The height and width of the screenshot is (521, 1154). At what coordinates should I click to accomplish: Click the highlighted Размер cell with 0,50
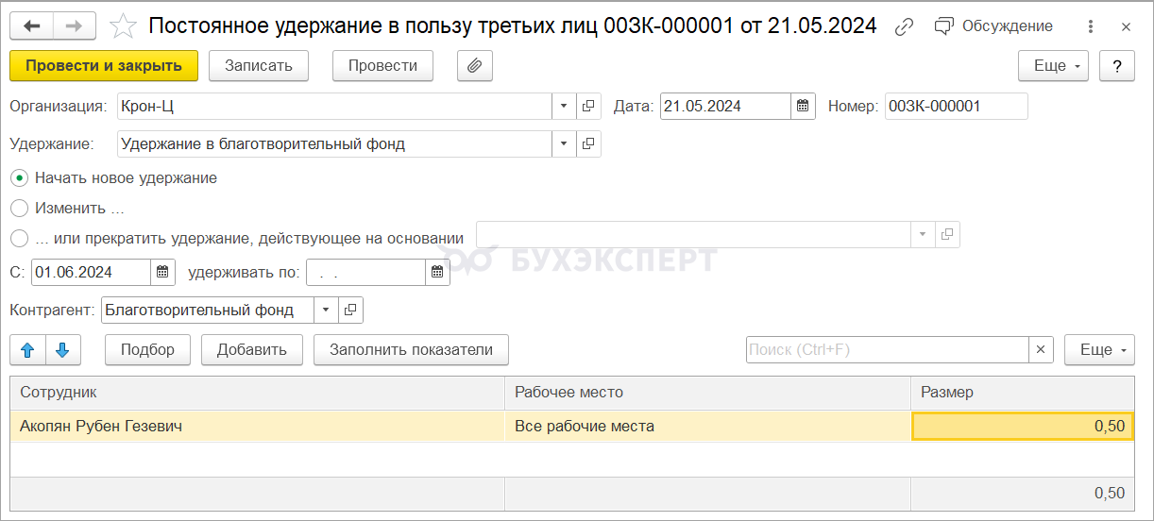[x=1023, y=426]
